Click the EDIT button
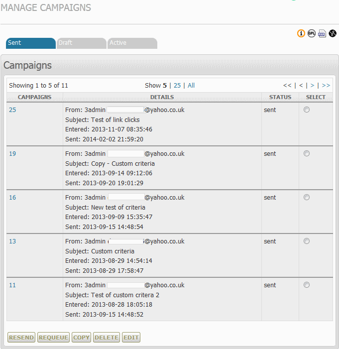Image resolution: width=339 pixels, height=349 pixels. [131, 338]
